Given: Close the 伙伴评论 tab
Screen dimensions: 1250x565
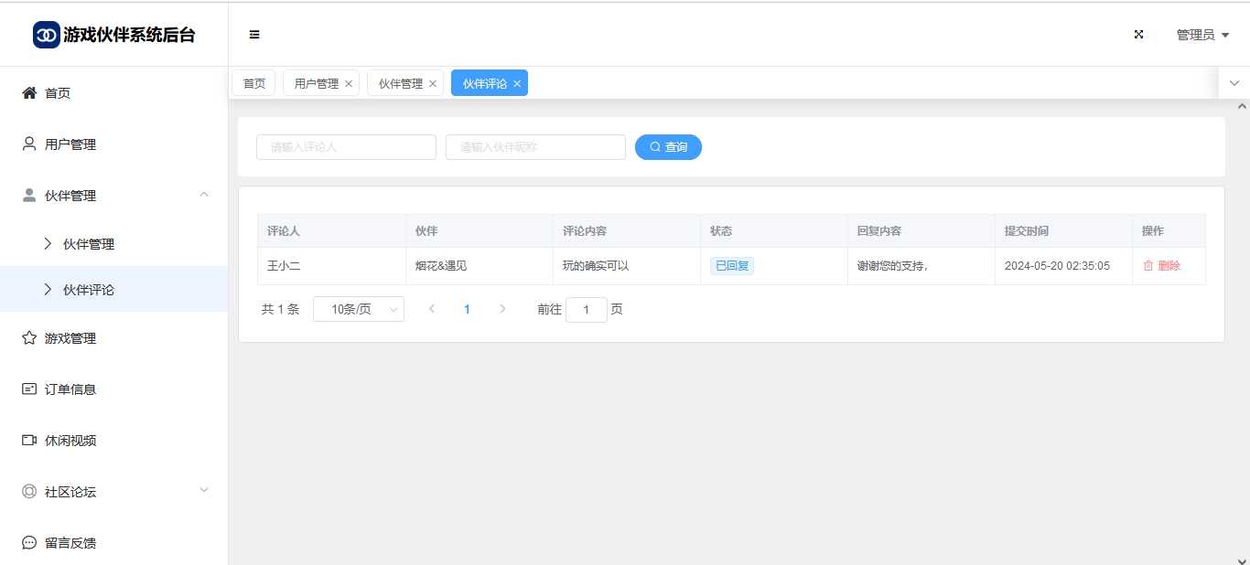Looking at the screenshot, I should (517, 83).
